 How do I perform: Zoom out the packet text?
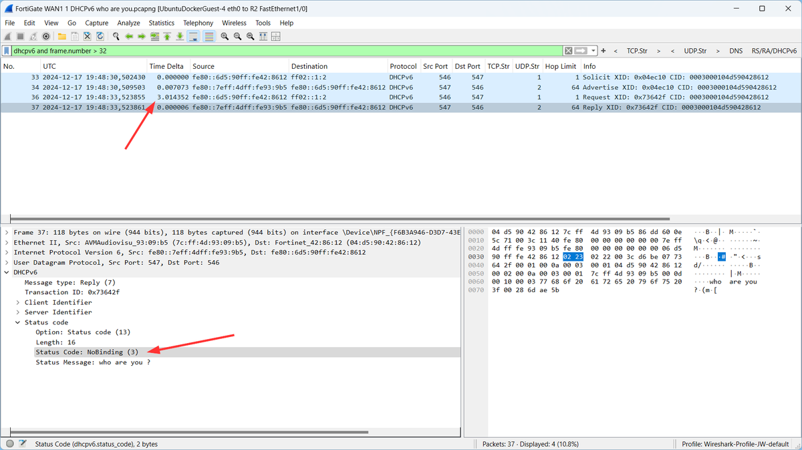(237, 36)
